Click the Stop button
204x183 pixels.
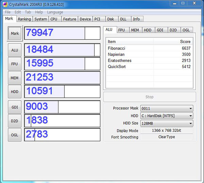150,97
